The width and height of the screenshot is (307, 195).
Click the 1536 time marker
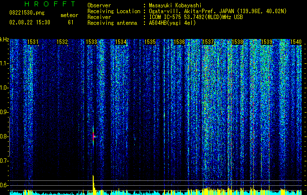click(179, 42)
